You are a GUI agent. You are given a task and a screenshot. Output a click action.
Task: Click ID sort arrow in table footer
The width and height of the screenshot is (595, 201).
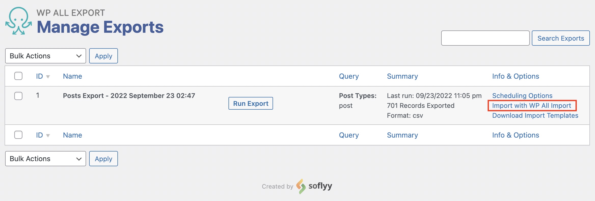tap(48, 136)
